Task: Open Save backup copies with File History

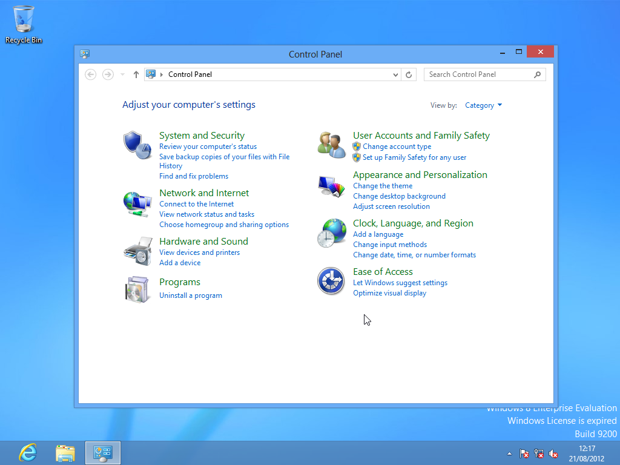Action: pos(224,161)
